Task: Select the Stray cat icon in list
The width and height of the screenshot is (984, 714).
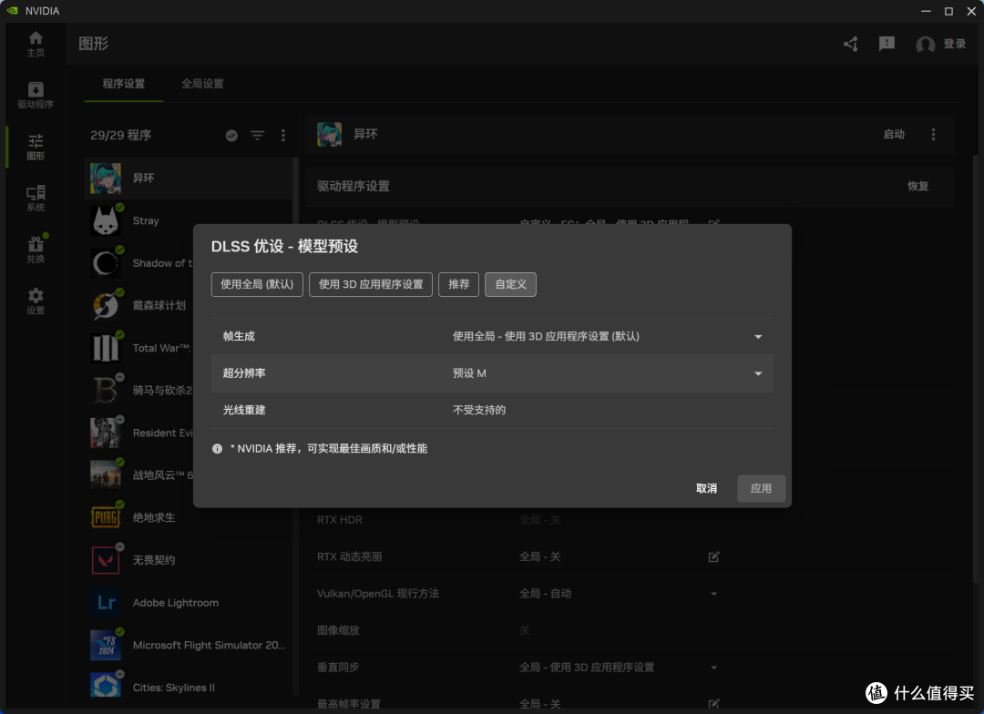Action: tap(106, 221)
